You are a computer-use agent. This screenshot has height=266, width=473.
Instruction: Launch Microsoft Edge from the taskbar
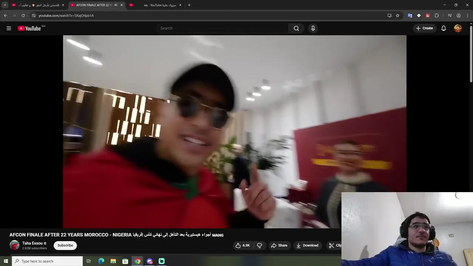pos(101,261)
